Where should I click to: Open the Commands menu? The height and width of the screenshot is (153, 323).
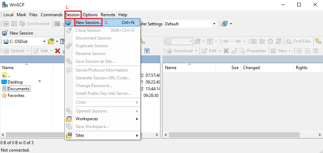[x=52, y=15]
